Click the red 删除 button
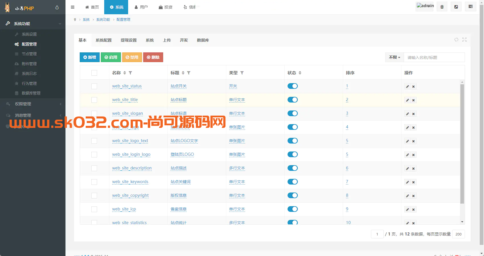 tap(153, 57)
